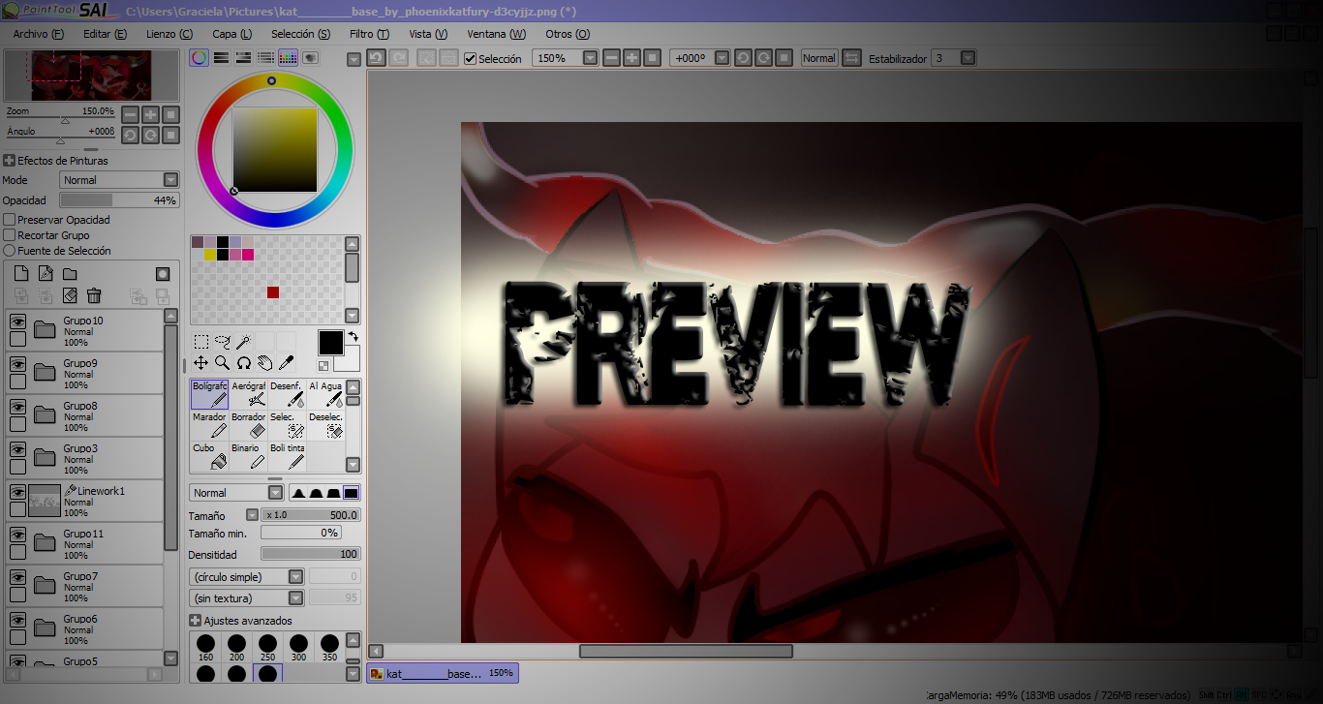
Task: Select Fuente de Selección radio button
Action: [10, 251]
